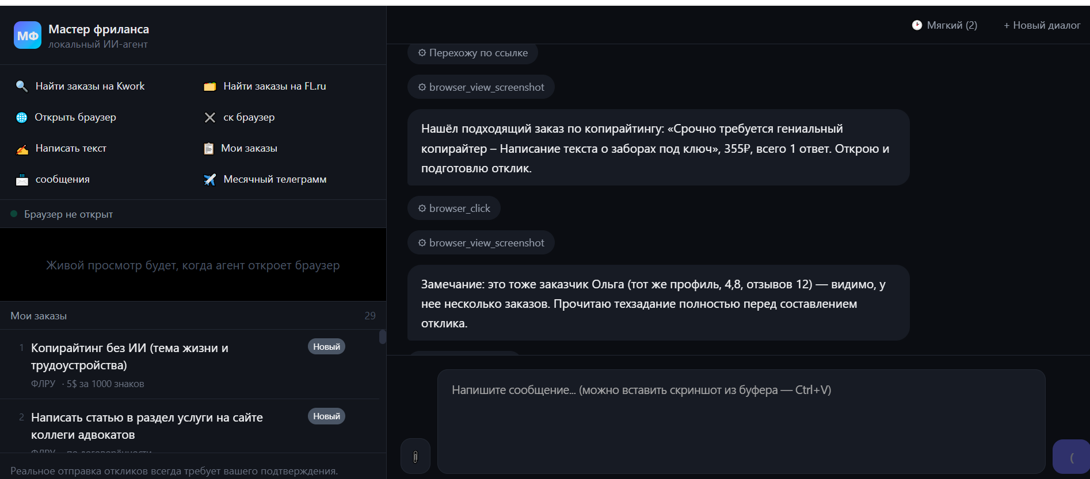The image size is (1090, 479).
Task: Click the globe icon to open browser
Action: click(x=21, y=117)
